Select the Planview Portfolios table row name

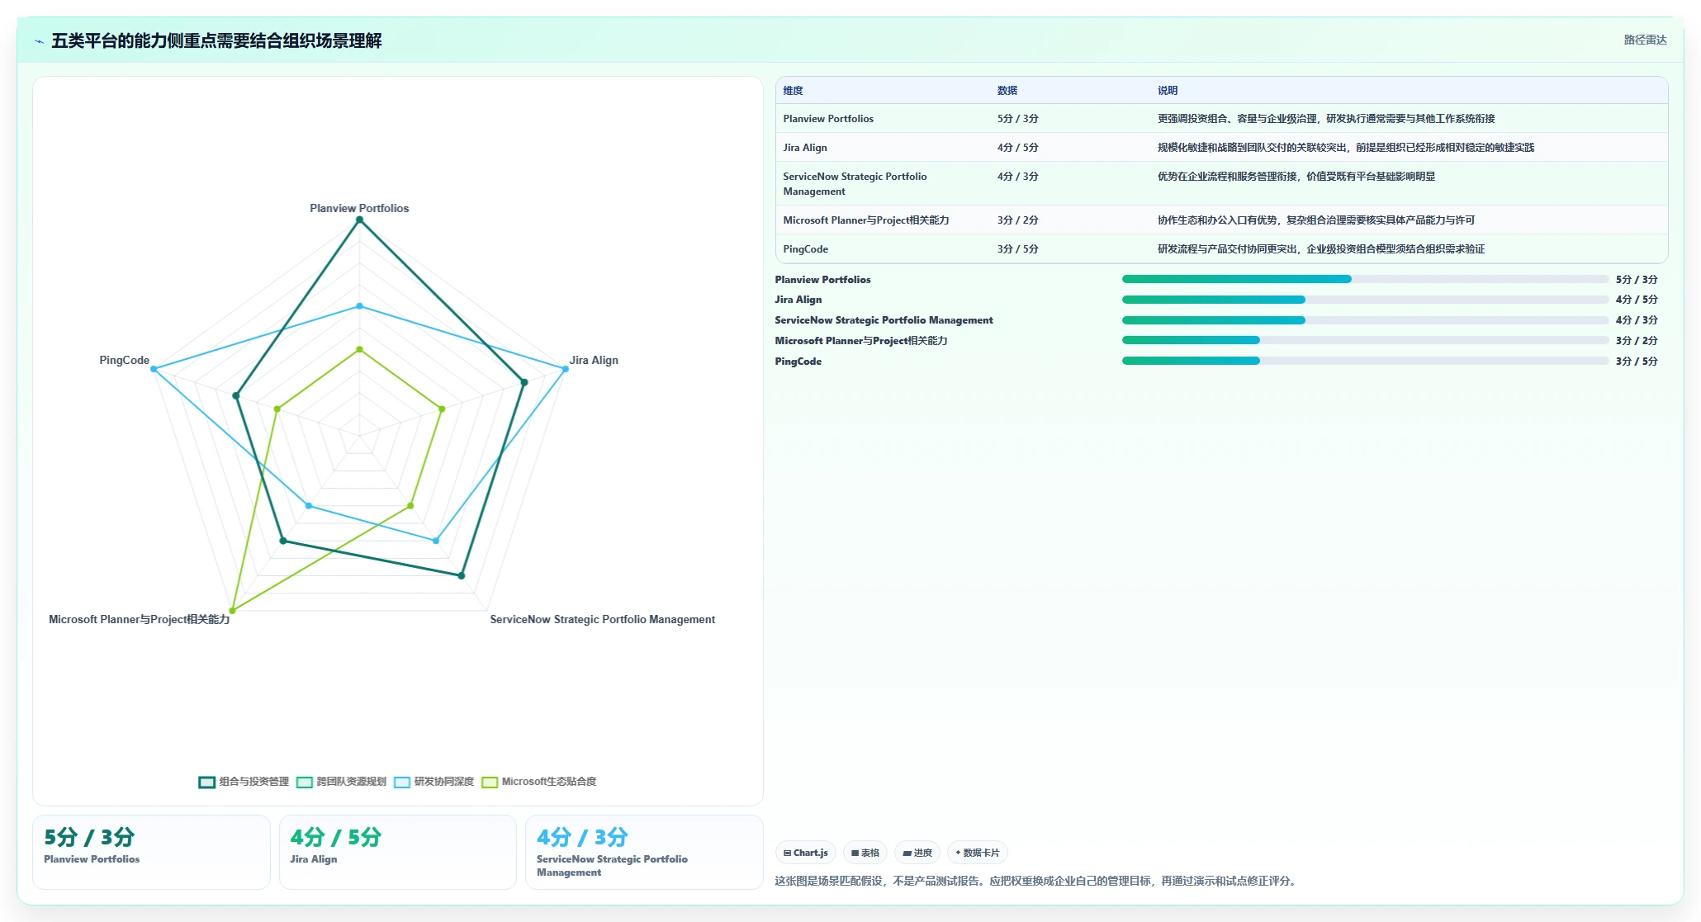828,119
